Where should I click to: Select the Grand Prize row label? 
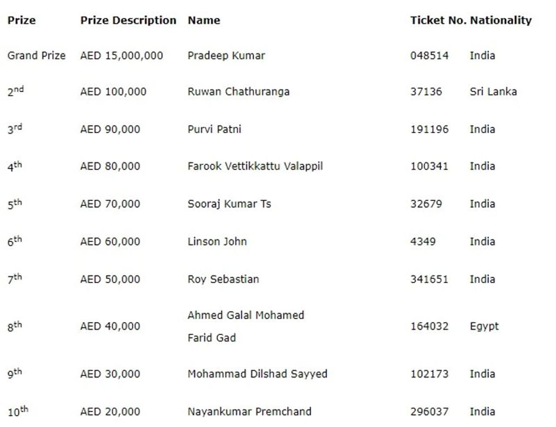pyautogui.click(x=36, y=56)
